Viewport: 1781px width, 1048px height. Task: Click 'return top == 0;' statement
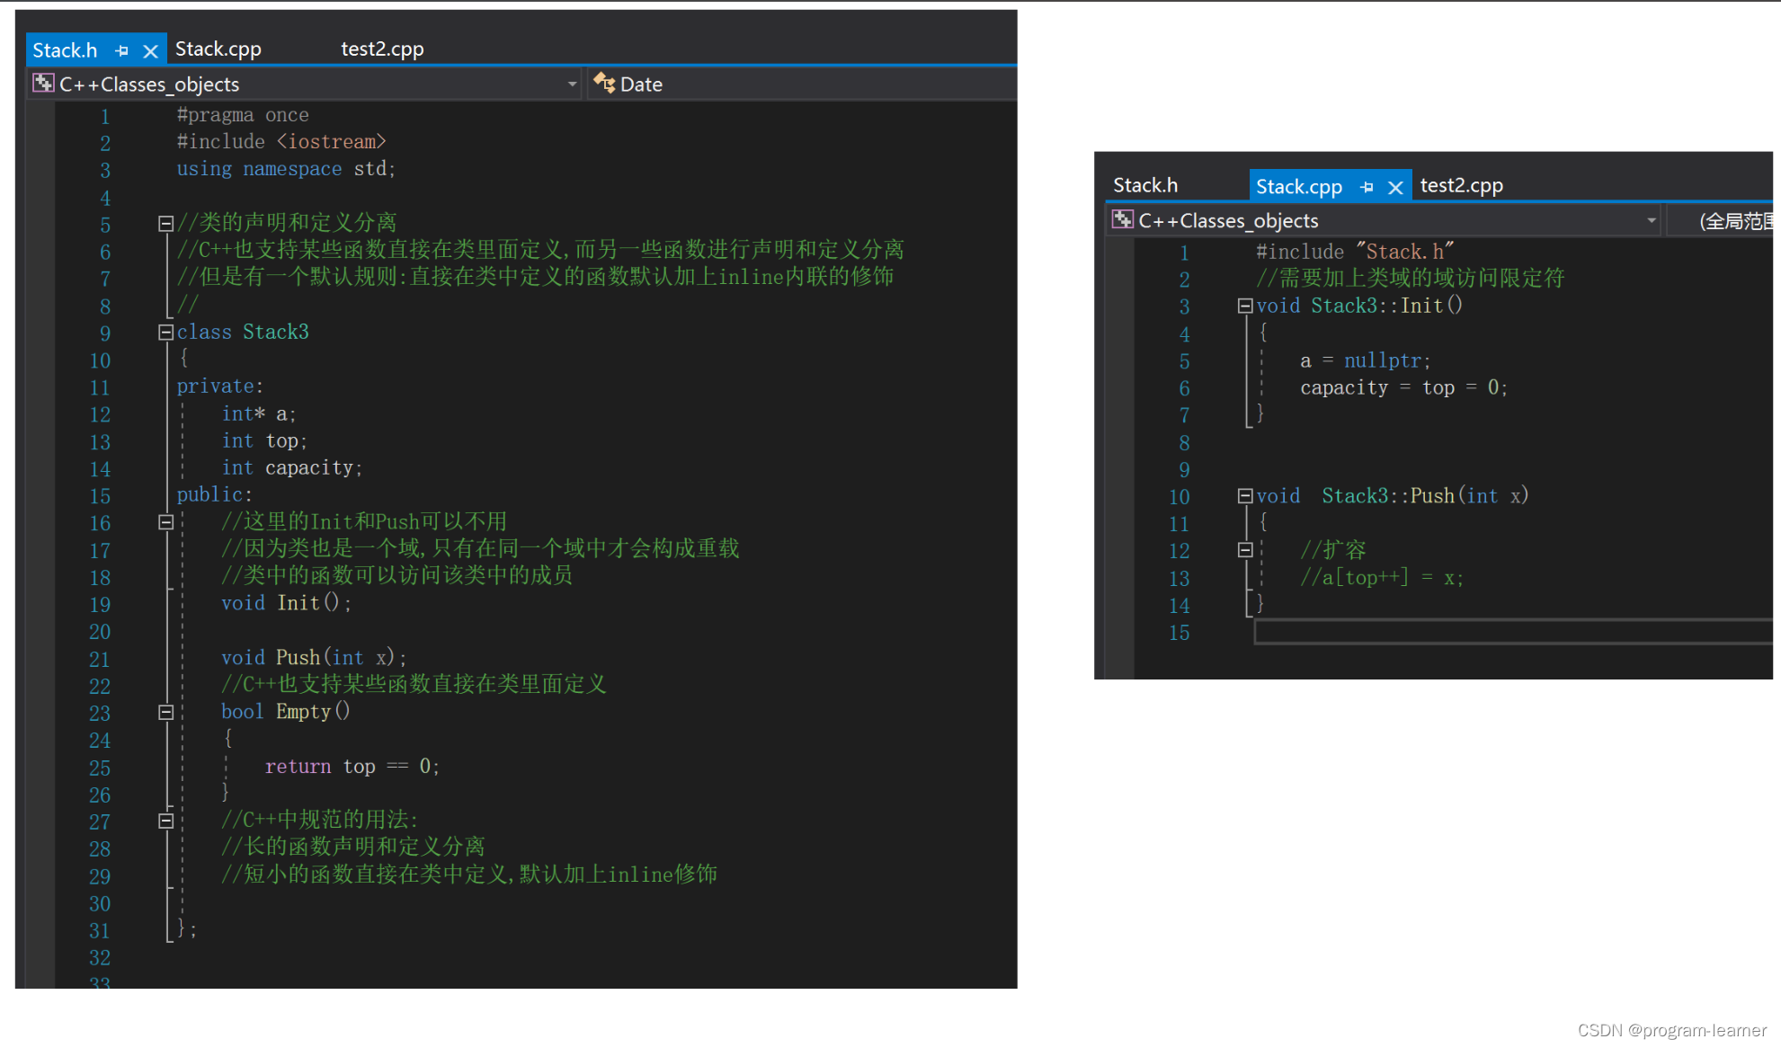(352, 767)
